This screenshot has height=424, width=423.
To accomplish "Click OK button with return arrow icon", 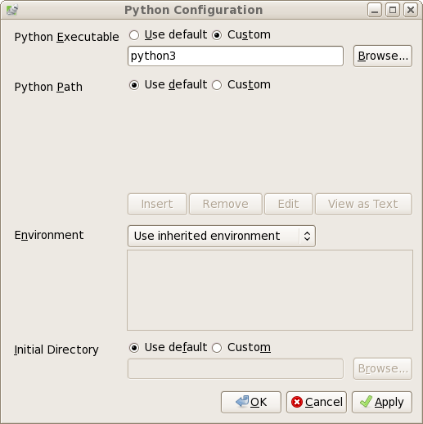I will click(251, 402).
